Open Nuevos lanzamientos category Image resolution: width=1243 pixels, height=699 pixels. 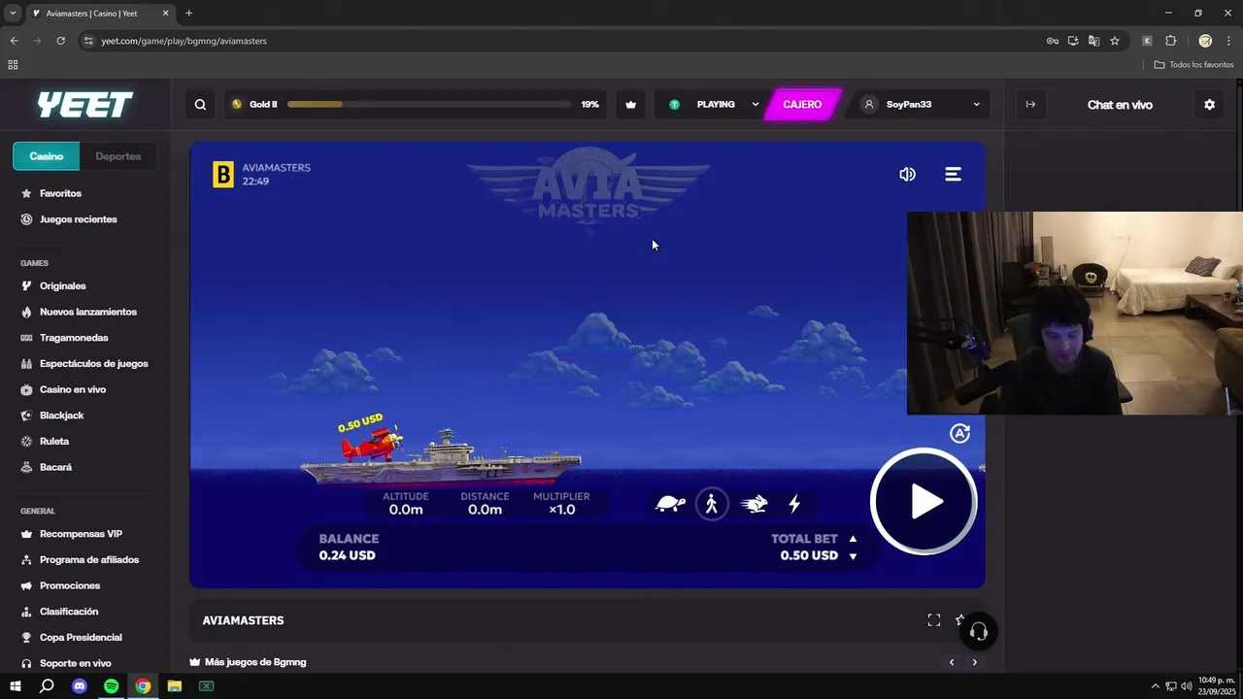(87, 312)
